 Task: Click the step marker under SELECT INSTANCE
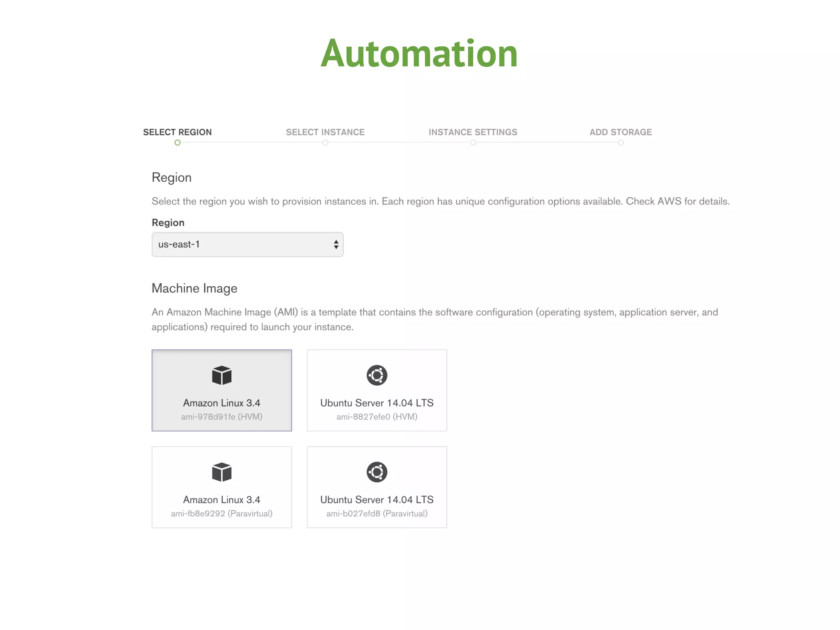(325, 143)
